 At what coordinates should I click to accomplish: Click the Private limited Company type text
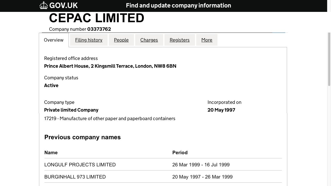coord(71,110)
